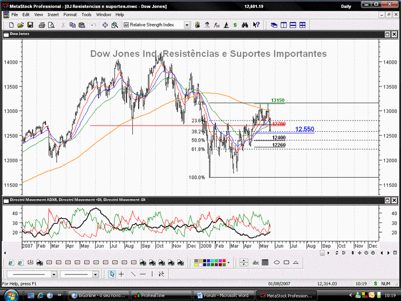Pick the black color swatch
The width and height of the screenshot is (401, 301).
coord(204,261)
